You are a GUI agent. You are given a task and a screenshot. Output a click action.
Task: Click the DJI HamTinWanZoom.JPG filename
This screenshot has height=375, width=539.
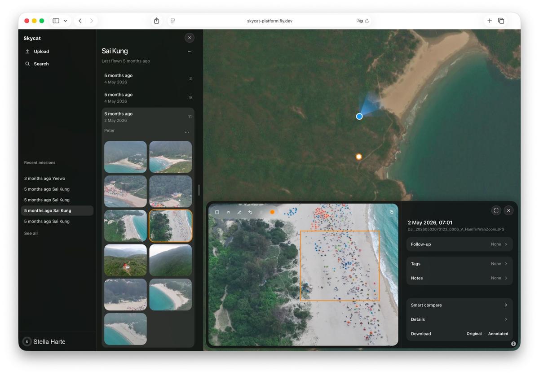[x=456, y=230]
